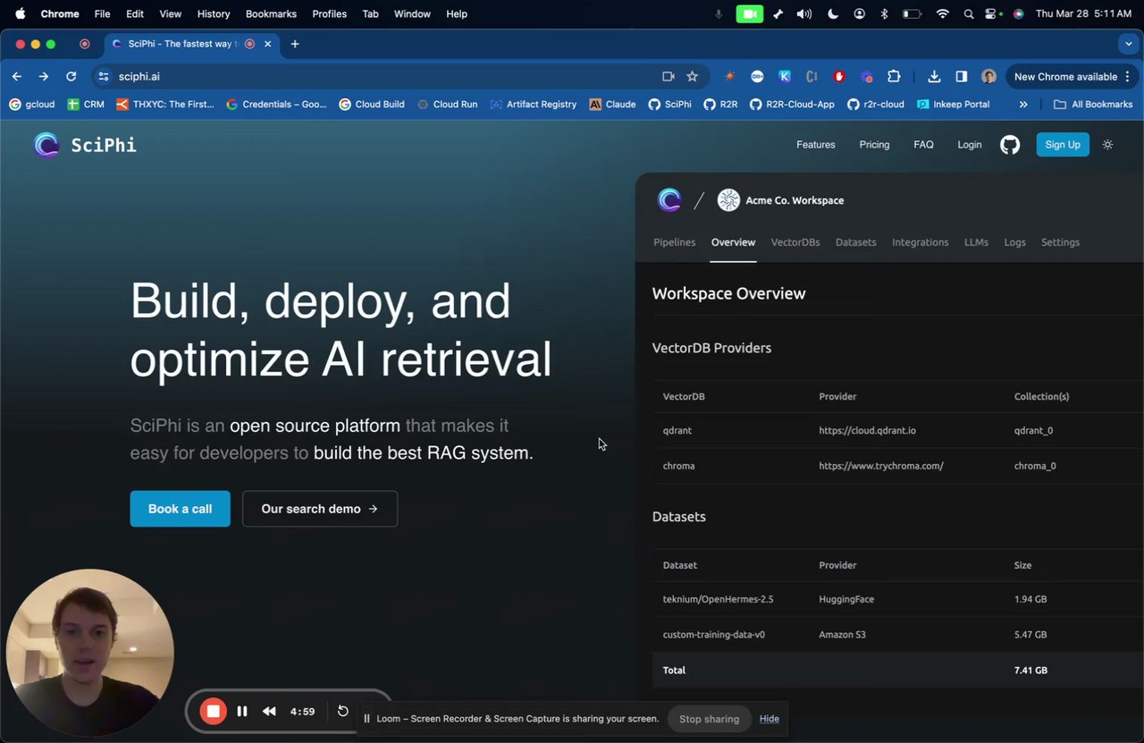The width and height of the screenshot is (1144, 743).
Task: Open the CRM bookmark
Action: click(86, 105)
